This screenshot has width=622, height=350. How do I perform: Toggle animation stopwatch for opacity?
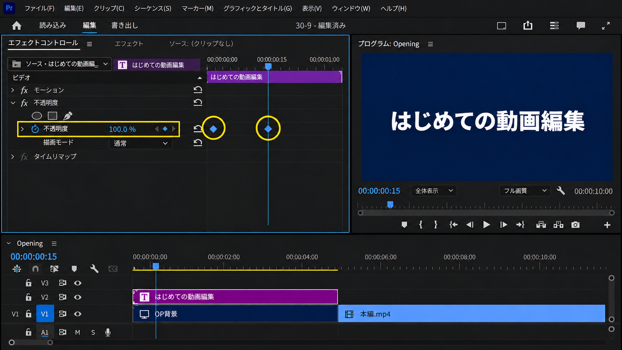point(35,129)
